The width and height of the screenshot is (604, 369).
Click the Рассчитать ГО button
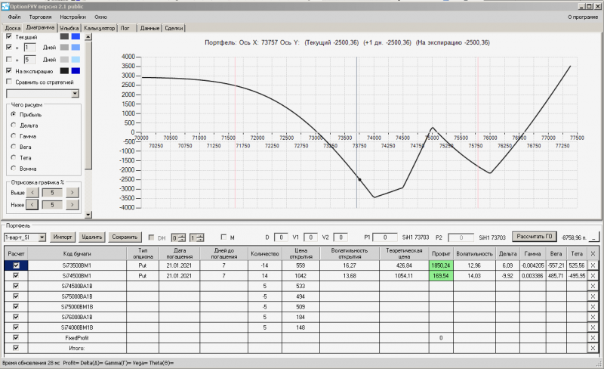pos(535,237)
